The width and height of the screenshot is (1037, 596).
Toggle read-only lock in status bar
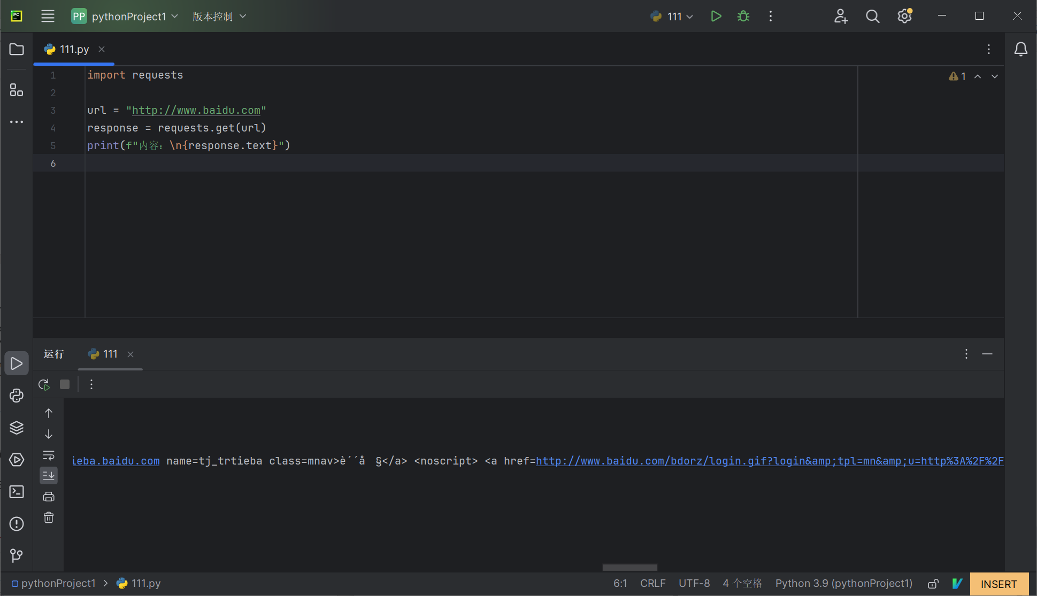pos(933,584)
